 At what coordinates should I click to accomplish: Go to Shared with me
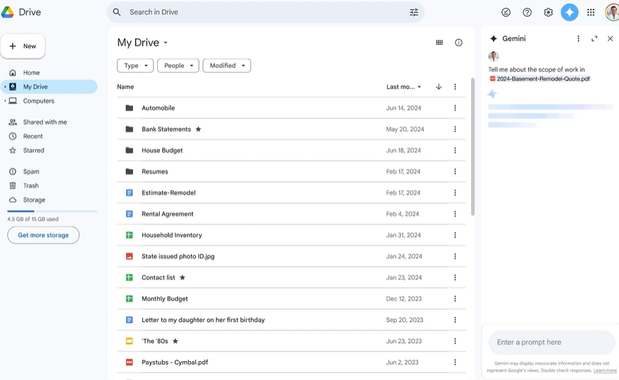pyautogui.click(x=45, y=122)
